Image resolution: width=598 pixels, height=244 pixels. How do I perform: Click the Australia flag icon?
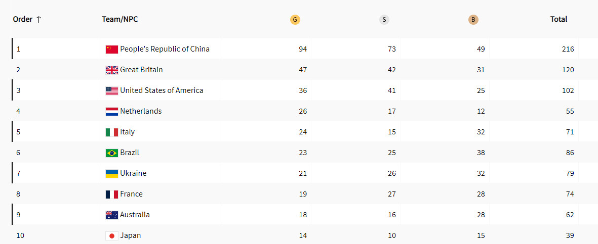coord(112,215)
